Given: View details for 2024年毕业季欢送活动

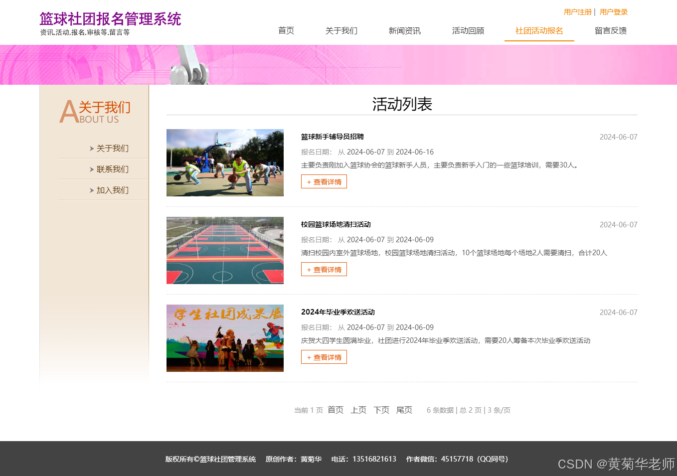Looking at the screenshot, I should 324,357.
